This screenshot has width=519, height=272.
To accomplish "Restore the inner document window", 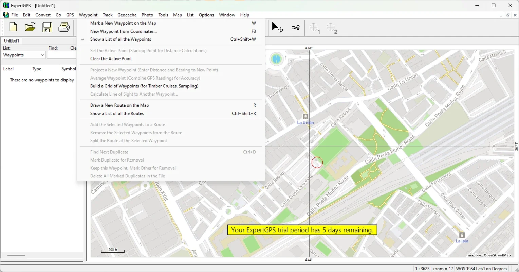I will tap(508, 15).
